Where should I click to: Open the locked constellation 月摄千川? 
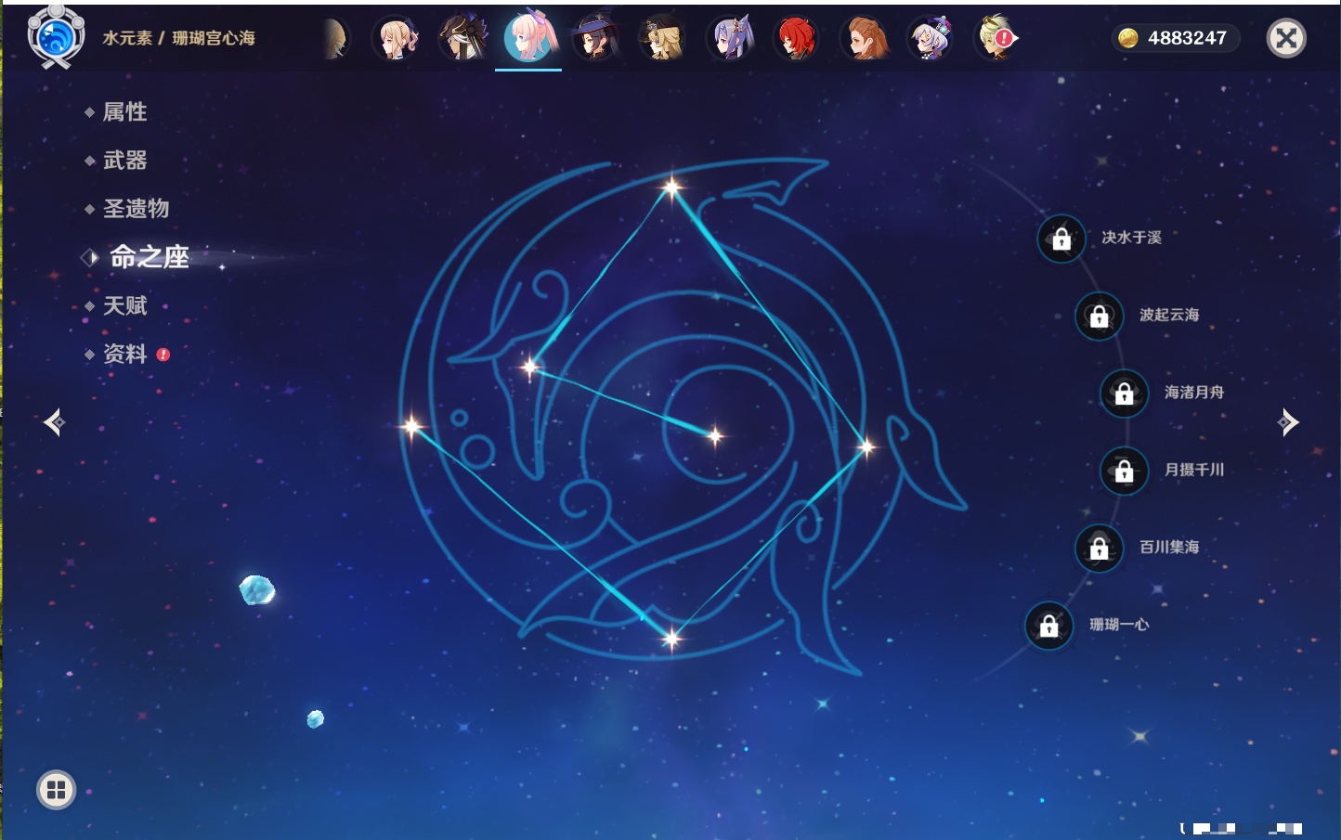pyautogui.click(x=1124, y=471)
